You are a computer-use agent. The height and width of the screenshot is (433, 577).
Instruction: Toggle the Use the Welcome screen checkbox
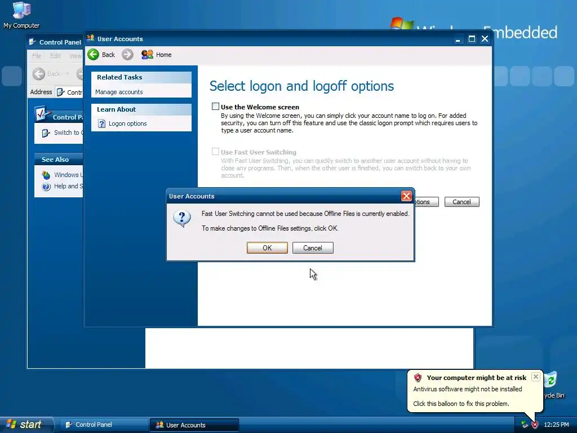point(215,107)
